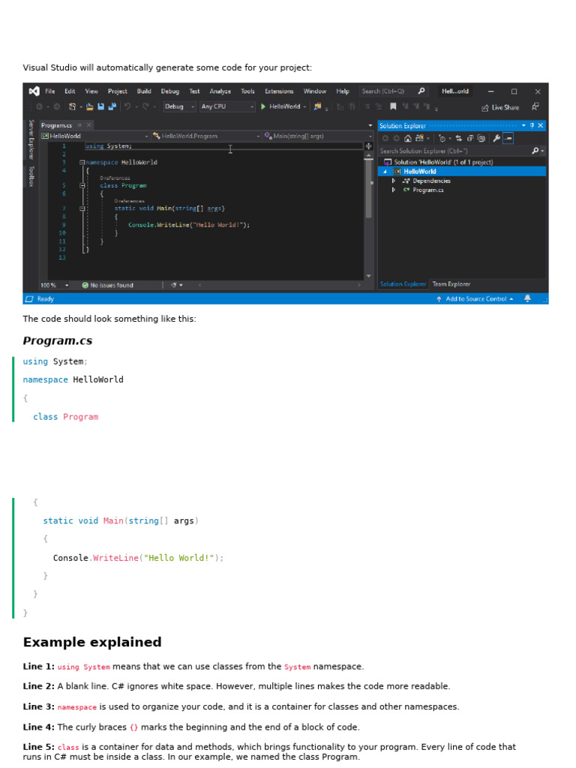This screenshot has height=768, width=576.
Task: Click the Properties wrench icon
Action: click(496, 139)
